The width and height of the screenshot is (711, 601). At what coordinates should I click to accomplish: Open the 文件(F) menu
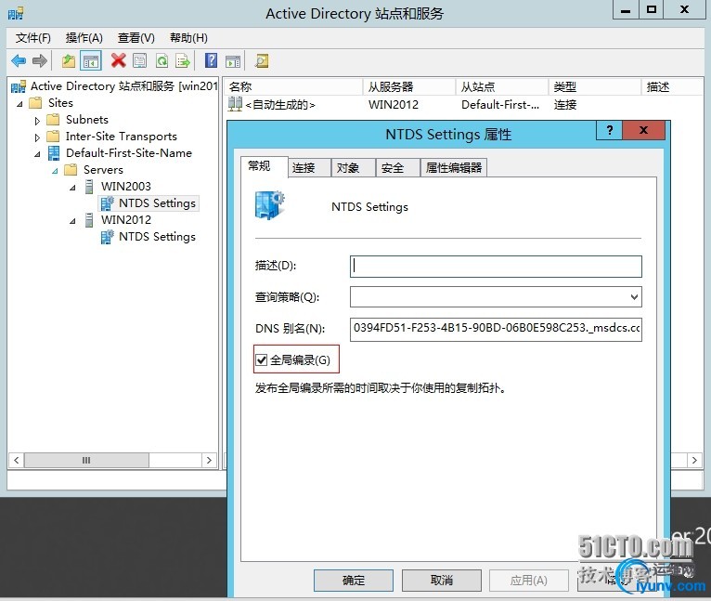[x=33, y=38]
